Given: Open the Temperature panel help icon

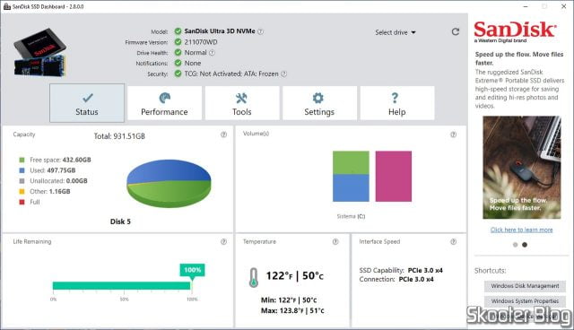Looking at the screenshot, I should (335, 241).
